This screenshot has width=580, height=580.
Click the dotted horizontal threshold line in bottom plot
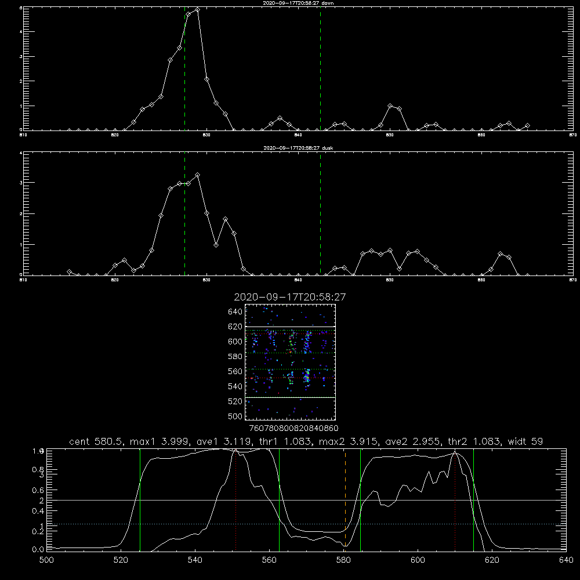point(306,524)
